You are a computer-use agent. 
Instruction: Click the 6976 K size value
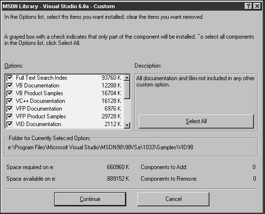point(113,109)
